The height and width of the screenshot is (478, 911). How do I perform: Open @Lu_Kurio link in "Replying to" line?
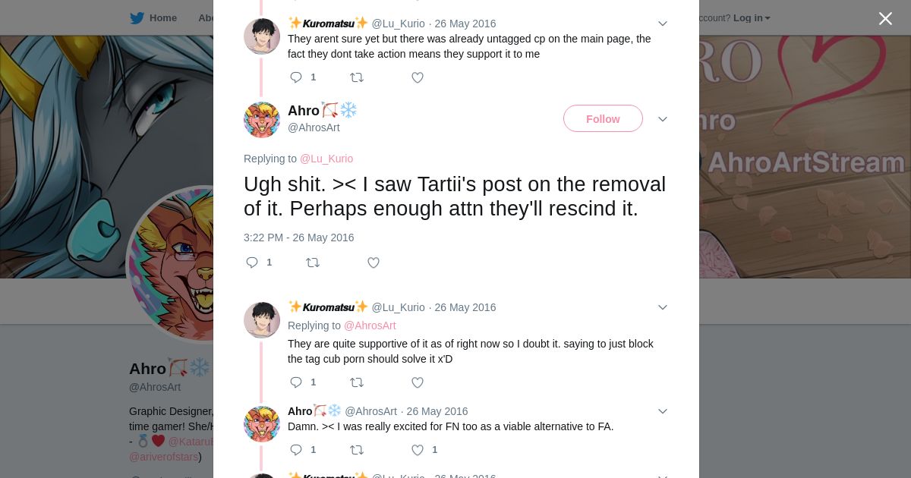(326, 159)
